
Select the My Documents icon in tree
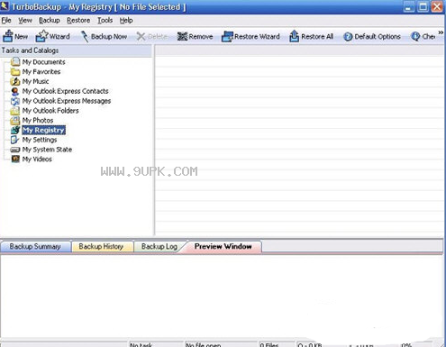click(x=15, y=62)
